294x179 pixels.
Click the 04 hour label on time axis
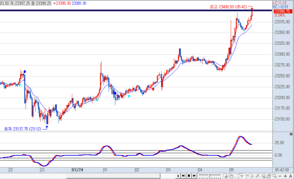tap(200, 170)
